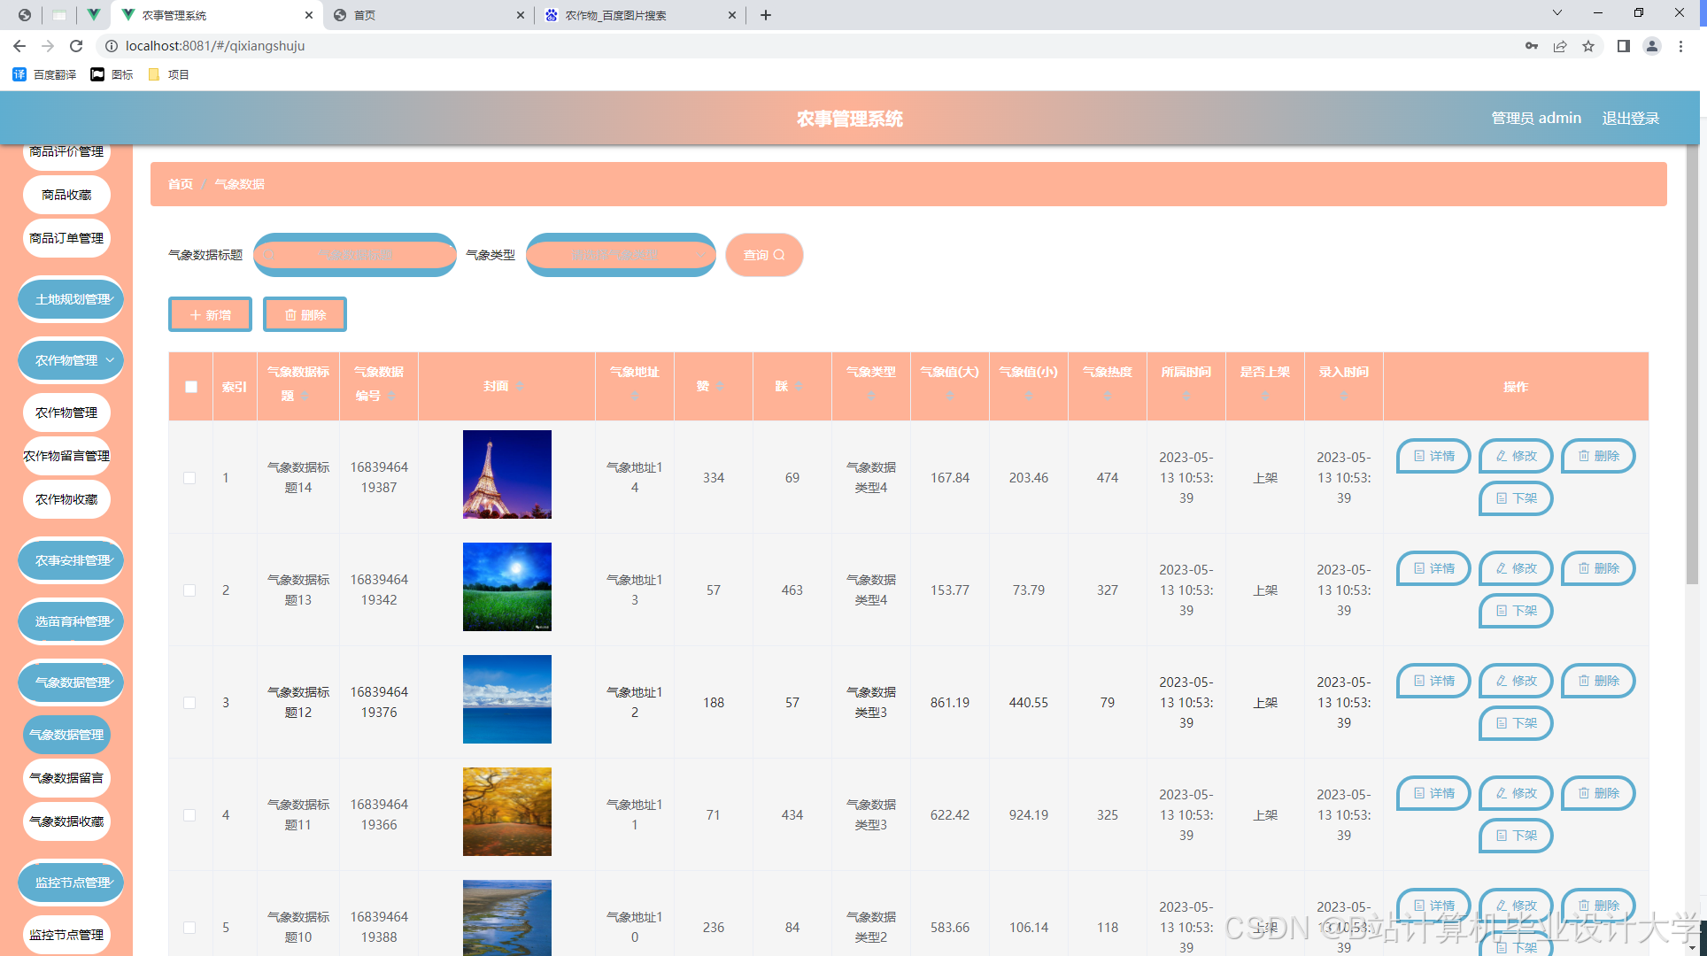Toggle the select-all header checkbox
Viewport: 1707px width, 956px height.
191,387
